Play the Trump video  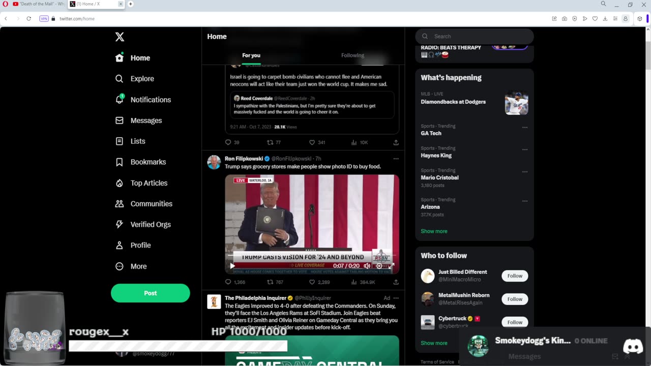click(232, 266)
